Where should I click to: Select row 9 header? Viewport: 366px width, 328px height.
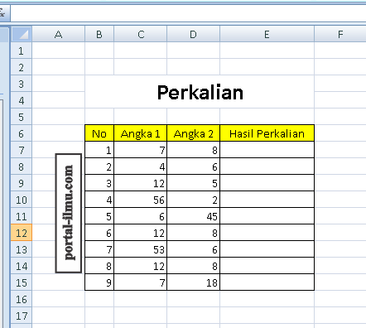22,183
